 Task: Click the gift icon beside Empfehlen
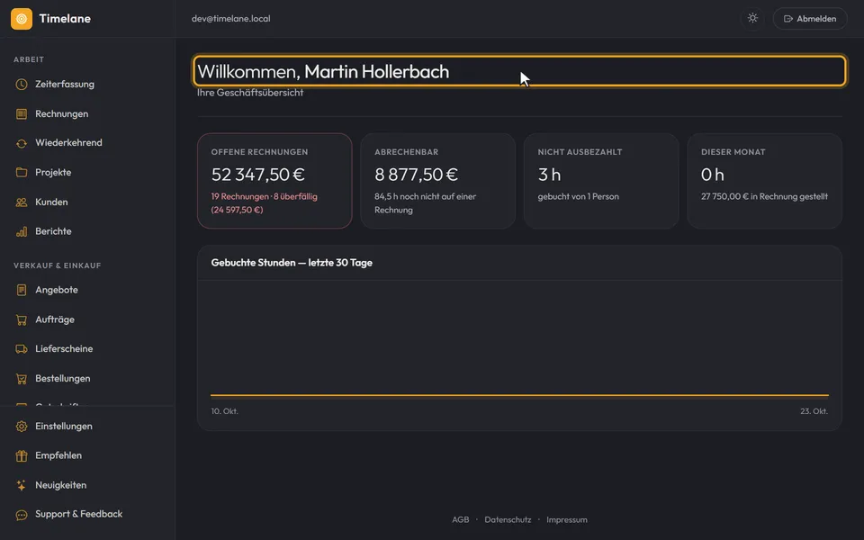click(x=22, y=455)
